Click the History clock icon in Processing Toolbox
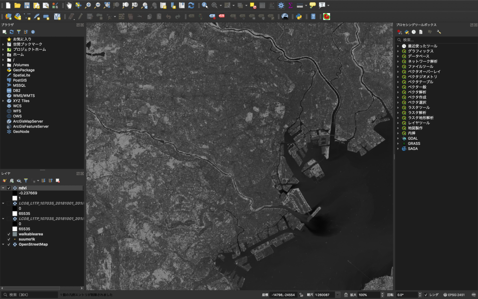 pyautogui.click(x=414, y=32)
